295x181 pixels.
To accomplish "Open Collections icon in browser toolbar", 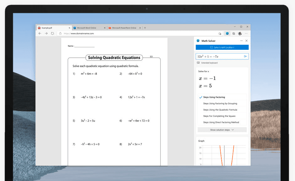I will coord(234,33).
